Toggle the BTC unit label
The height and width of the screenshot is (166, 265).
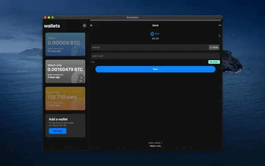click(x=157, y=34)
